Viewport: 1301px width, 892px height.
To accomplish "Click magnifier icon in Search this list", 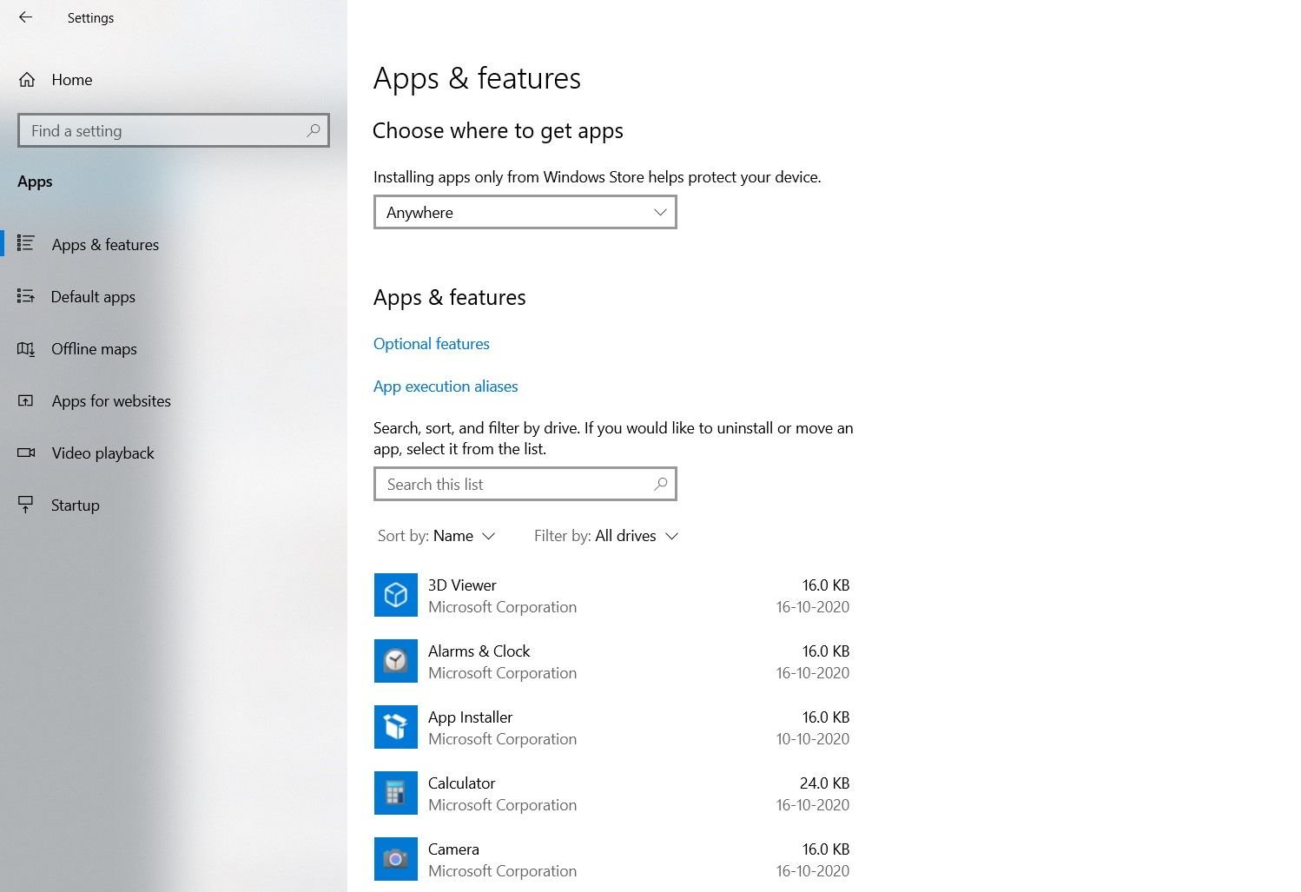I will coord(660,484).
